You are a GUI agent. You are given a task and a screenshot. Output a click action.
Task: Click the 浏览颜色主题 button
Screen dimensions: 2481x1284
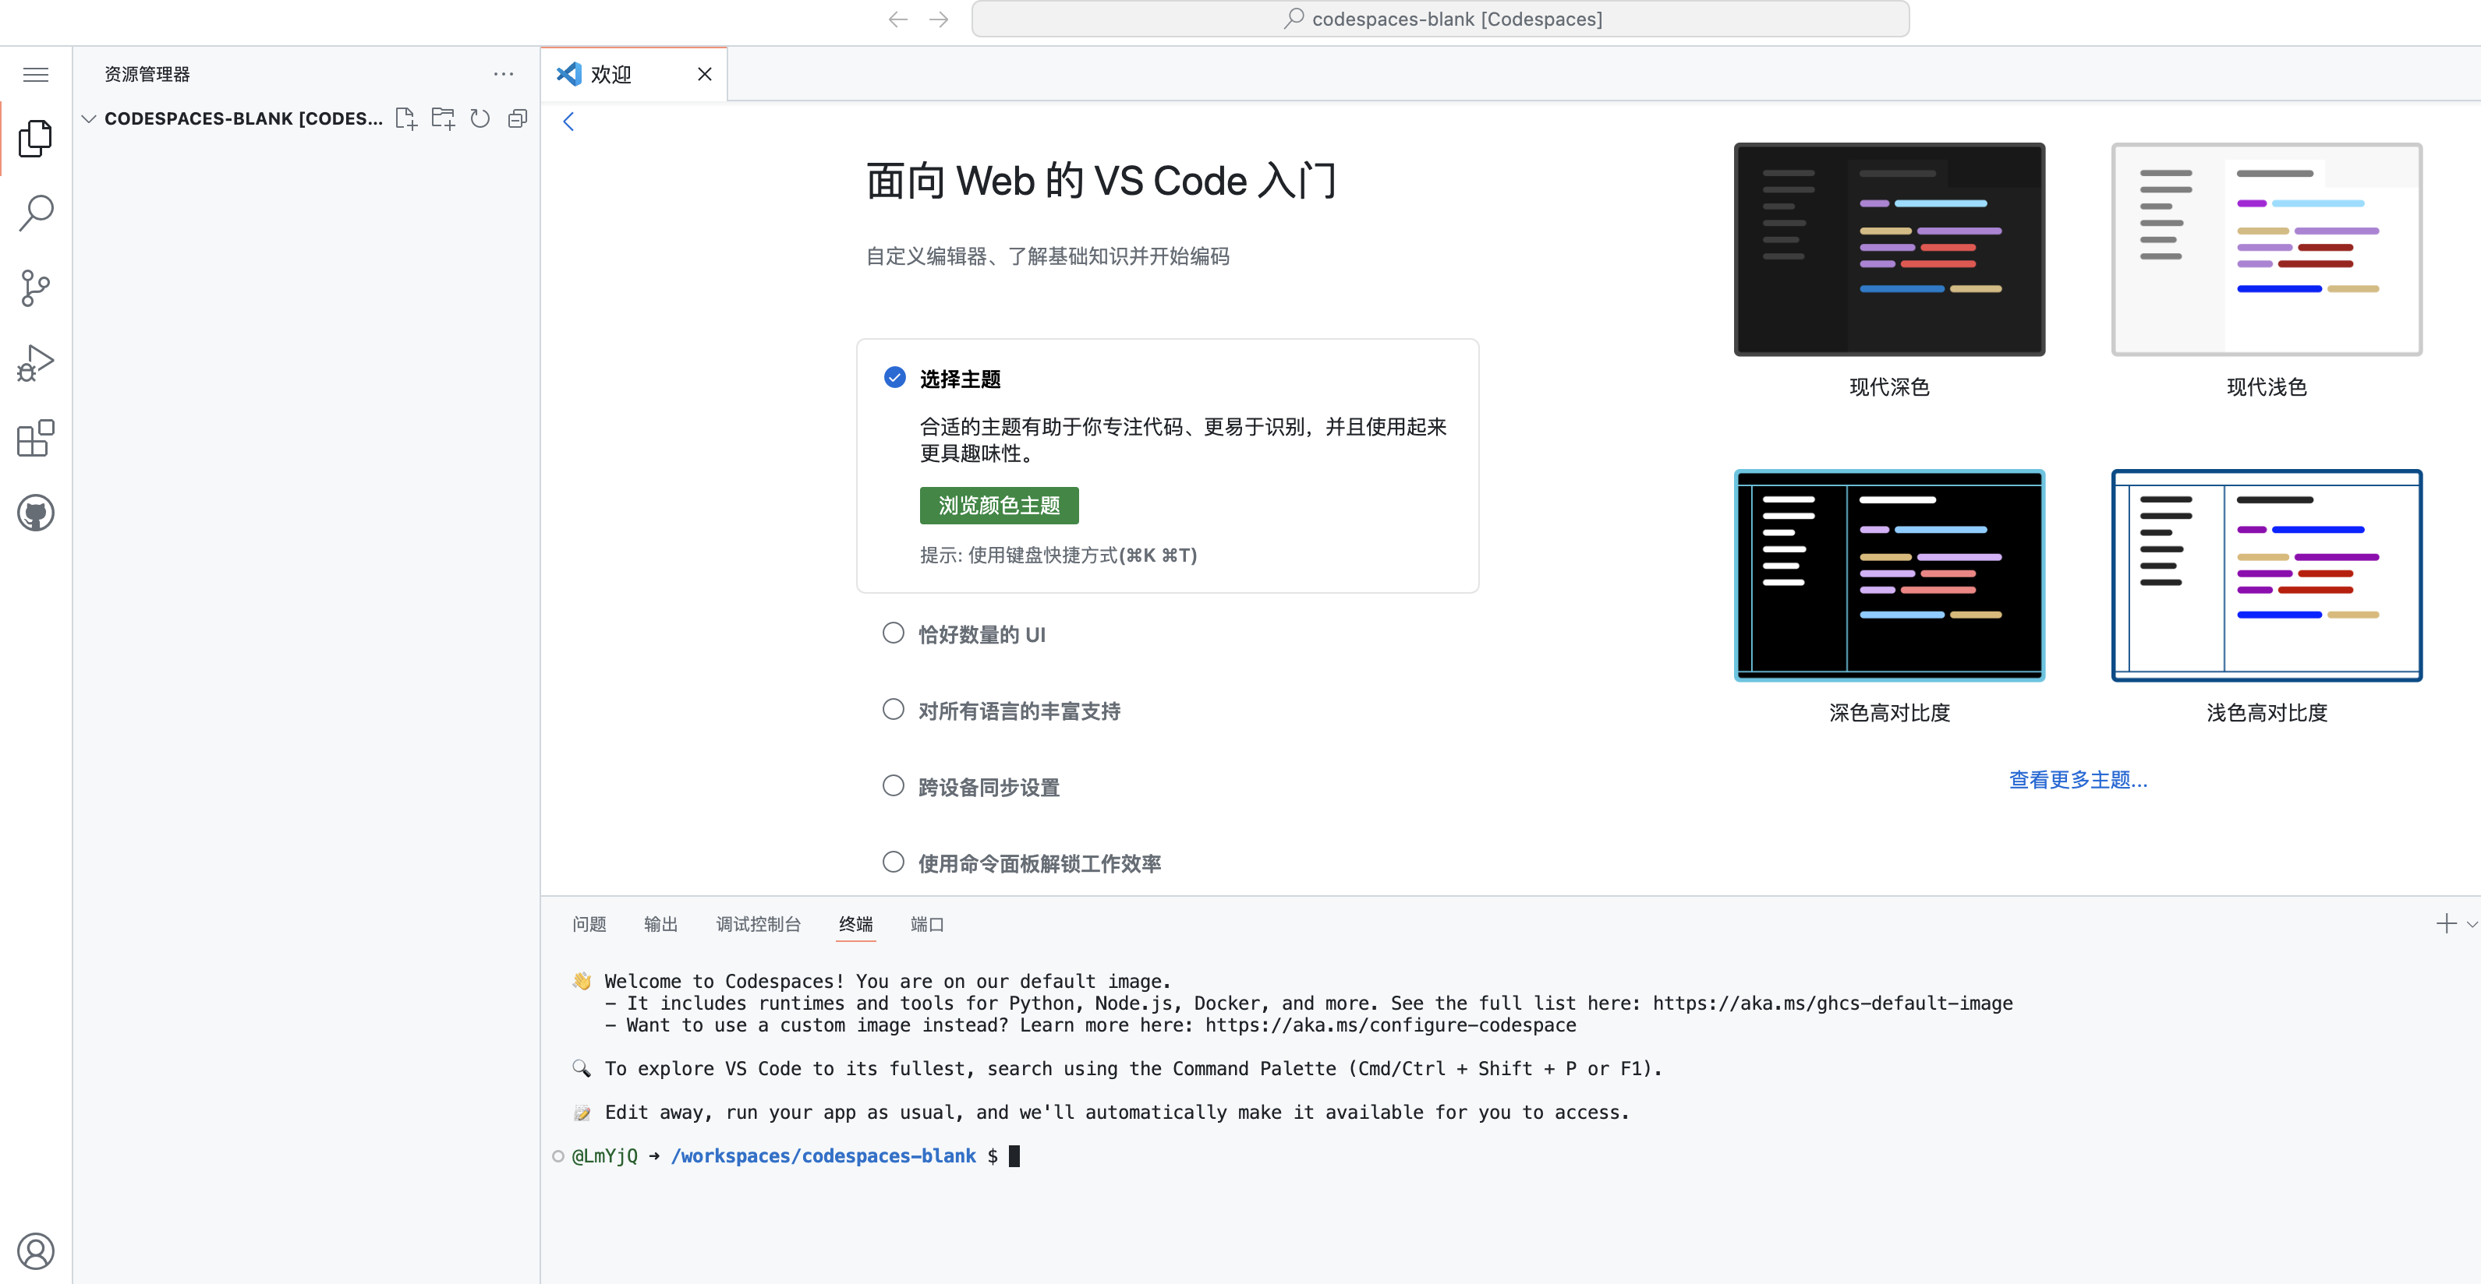pos(998,506)
